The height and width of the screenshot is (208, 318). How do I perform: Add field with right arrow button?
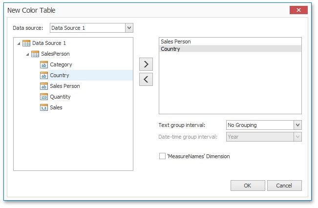tap(146, 64)
